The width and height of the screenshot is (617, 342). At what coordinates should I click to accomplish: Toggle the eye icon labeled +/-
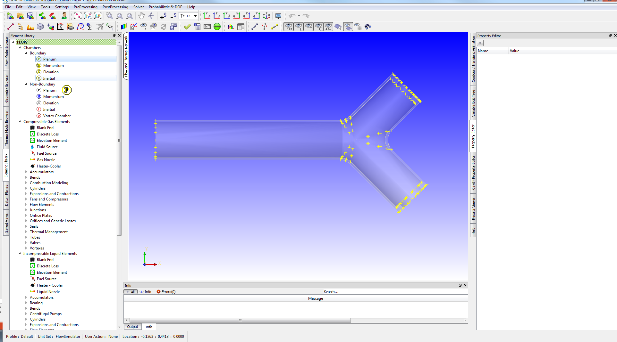click(328, 27)
